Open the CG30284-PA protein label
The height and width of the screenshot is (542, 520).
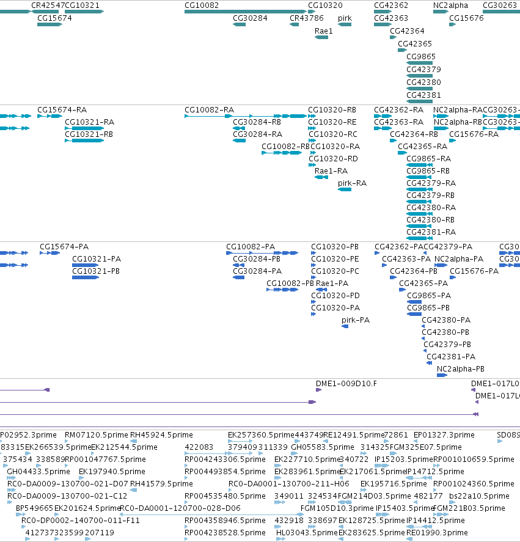[x=258, y=271]
